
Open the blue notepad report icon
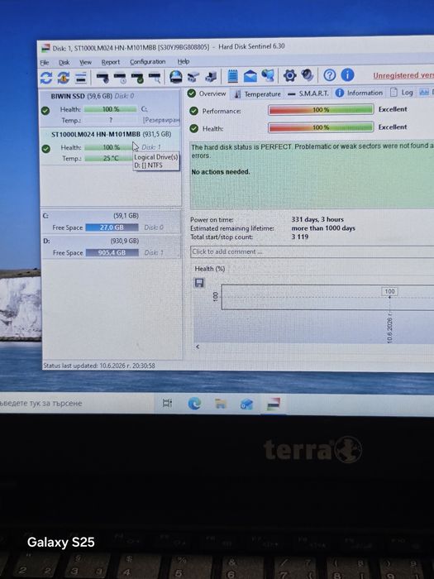tap(232, 76)
